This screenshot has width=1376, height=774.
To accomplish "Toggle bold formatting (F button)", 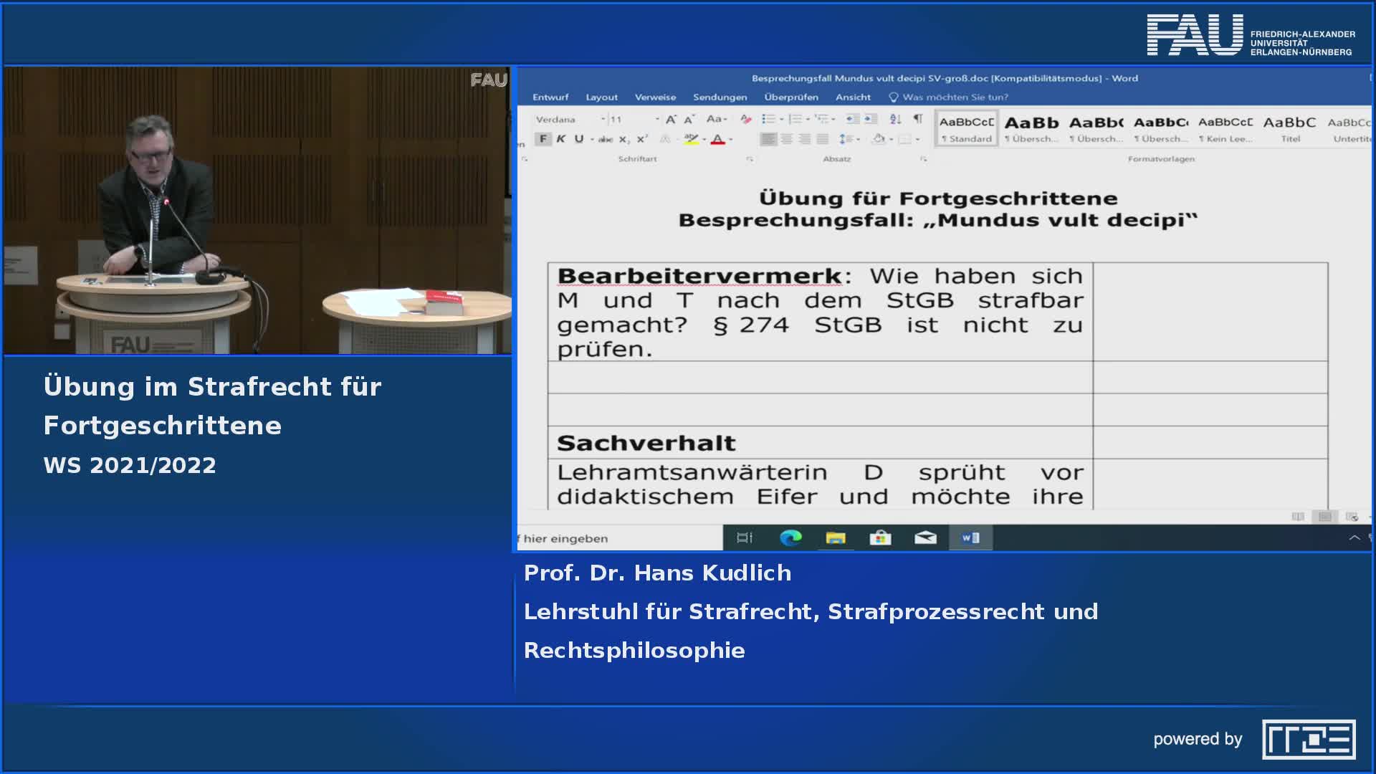I will click(543, 139).
